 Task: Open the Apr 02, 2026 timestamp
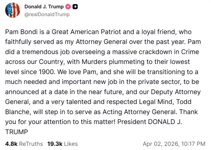pyautogui.click(x=174, y=144)
